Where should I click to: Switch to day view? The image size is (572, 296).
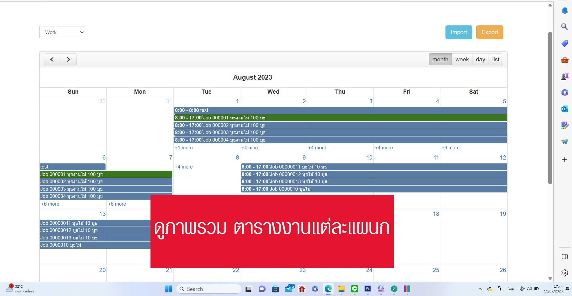coord(481,59)
